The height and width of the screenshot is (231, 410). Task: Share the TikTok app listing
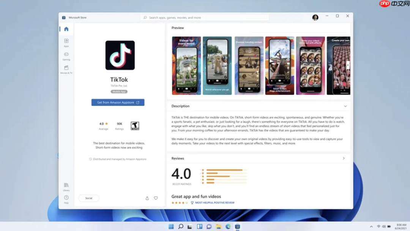(x=147, y=198)
